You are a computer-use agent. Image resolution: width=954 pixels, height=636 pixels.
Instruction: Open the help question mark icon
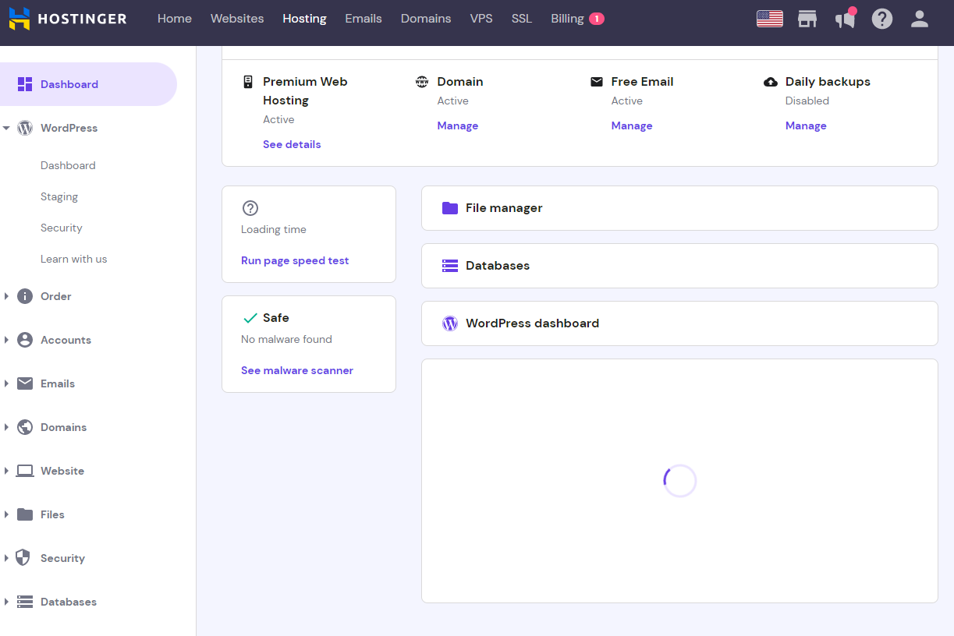(x=882, y=19)
